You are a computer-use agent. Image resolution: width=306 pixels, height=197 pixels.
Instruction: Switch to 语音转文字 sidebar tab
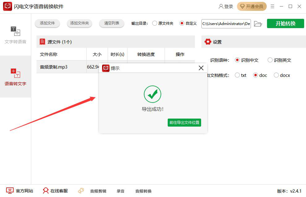pos(15,77)
